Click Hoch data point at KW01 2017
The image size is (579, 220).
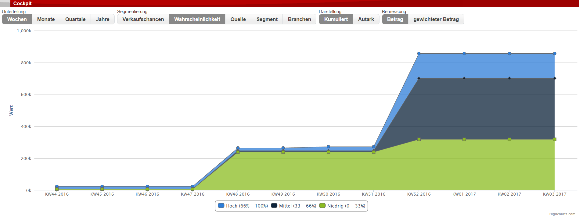(464, 54)
